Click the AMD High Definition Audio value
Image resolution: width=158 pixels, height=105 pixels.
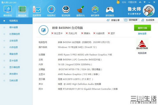[80, 84]
